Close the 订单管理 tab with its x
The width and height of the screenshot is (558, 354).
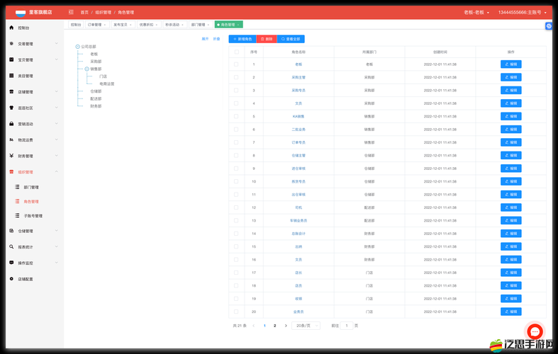point(105,25)
